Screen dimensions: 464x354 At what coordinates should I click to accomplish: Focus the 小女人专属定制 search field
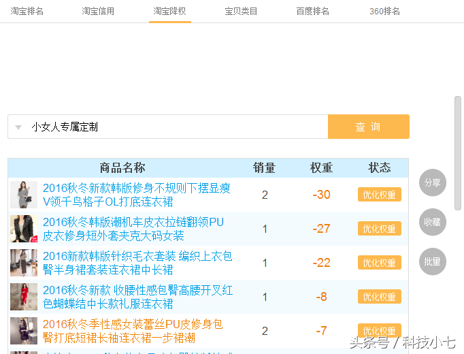pos(168,127)
